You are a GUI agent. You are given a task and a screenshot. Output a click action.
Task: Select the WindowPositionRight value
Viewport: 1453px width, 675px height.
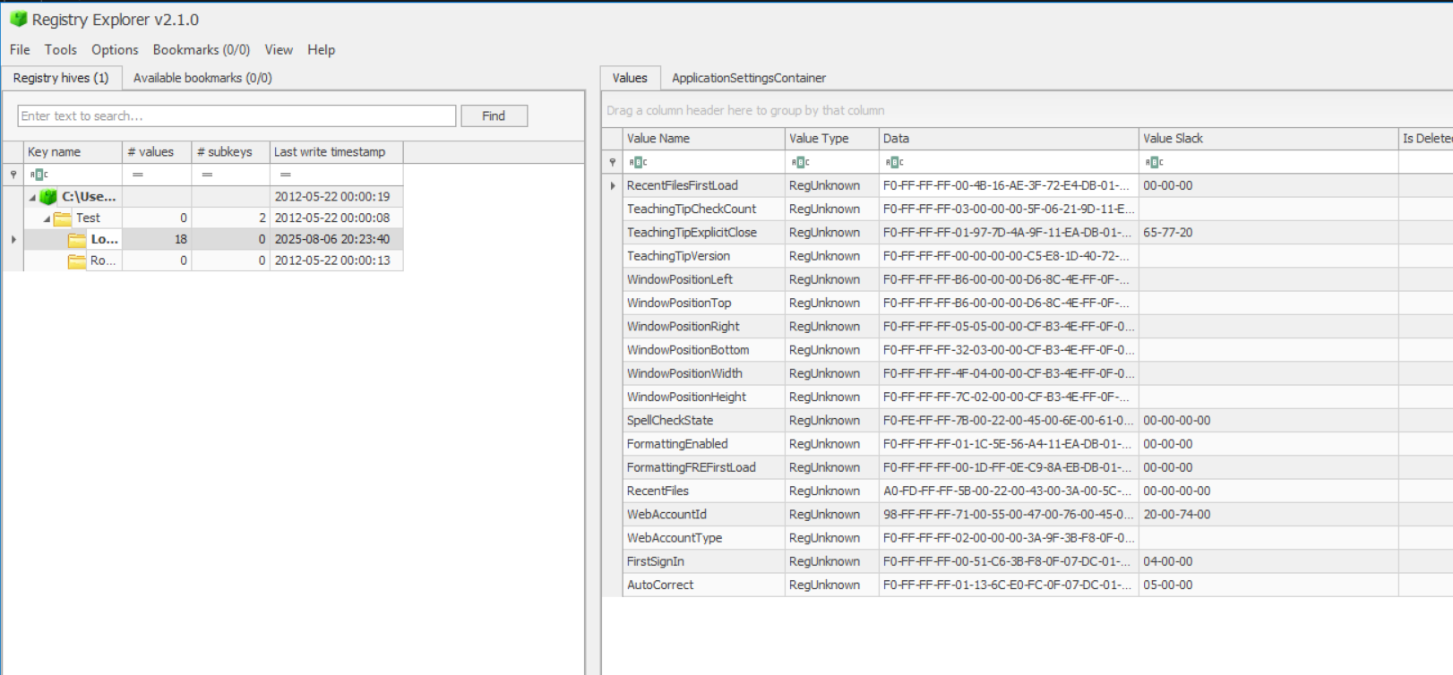click(x=684, y=326)
